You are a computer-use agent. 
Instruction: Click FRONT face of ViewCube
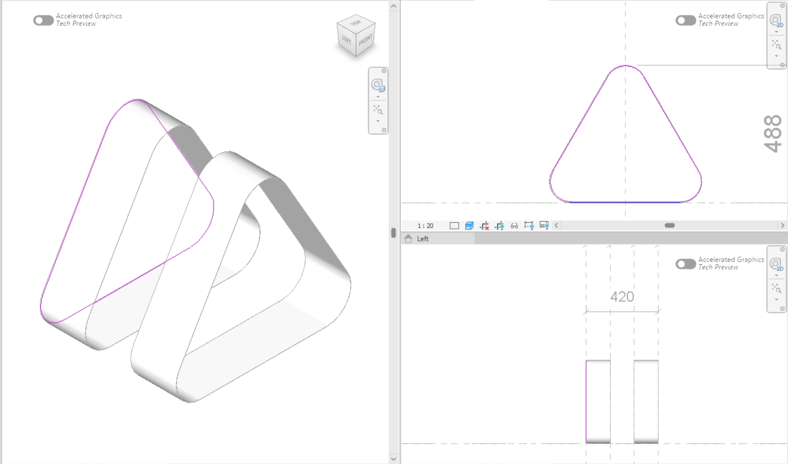coord(365,40)
